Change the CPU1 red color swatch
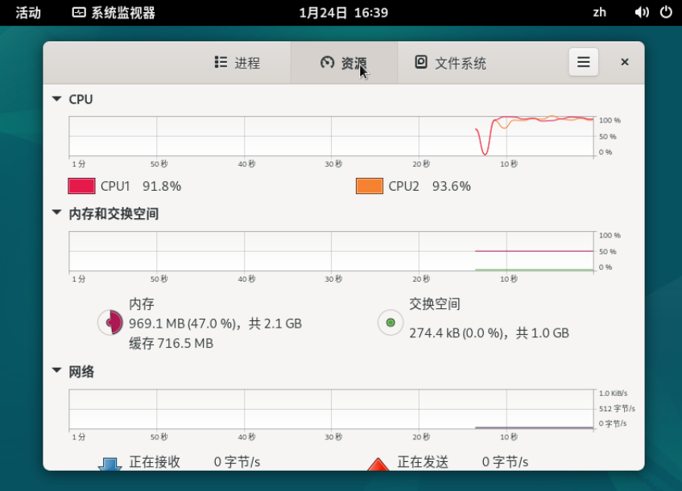Viewport: 682px width, 491px height. [x=82, y=186]
